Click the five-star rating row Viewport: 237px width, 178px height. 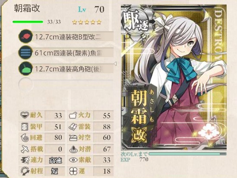point(87,22)
